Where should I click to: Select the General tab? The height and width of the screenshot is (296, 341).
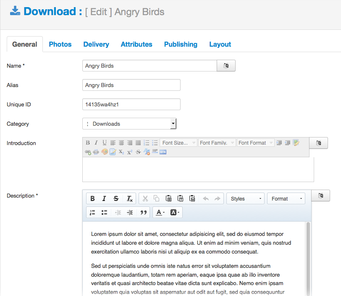pos(25,44)
